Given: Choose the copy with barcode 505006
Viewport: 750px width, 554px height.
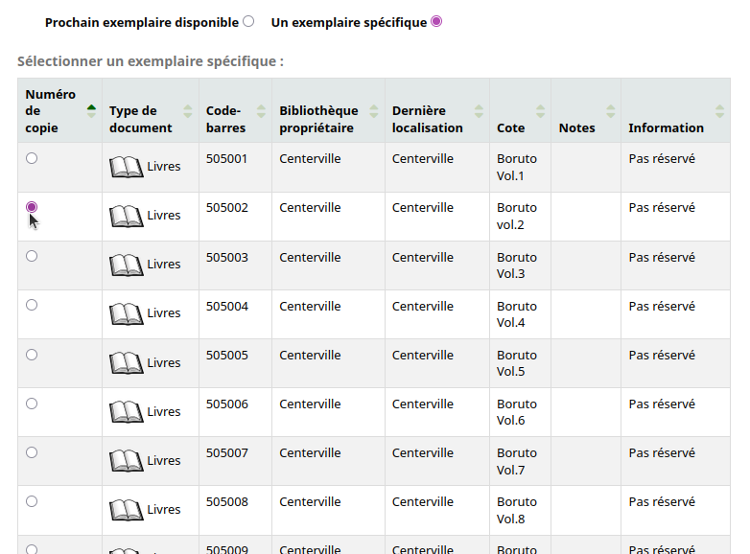Looking at the screenshot, I should point(32,404).
